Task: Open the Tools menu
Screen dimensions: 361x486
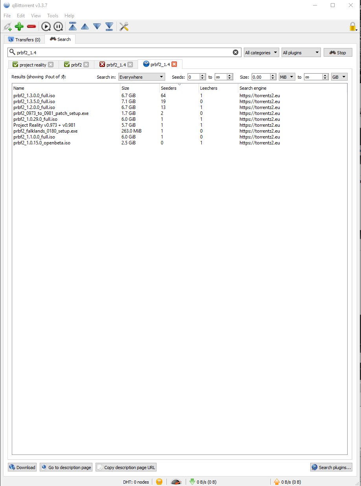Action: [53, 16]
